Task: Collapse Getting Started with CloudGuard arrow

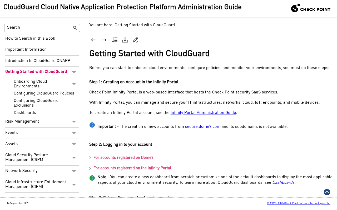Action: [74, 72]
